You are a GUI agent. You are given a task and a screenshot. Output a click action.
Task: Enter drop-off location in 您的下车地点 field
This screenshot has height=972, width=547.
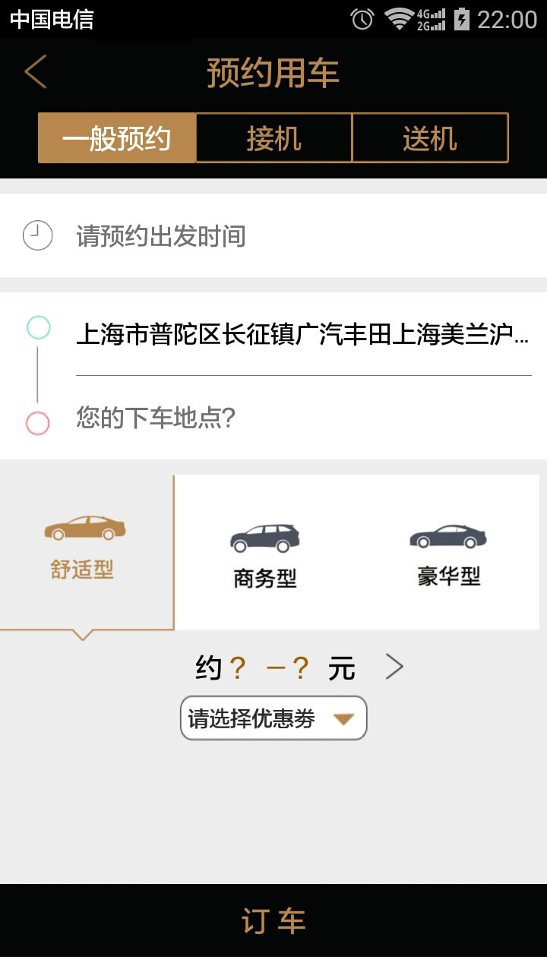[x=156, y=418]
